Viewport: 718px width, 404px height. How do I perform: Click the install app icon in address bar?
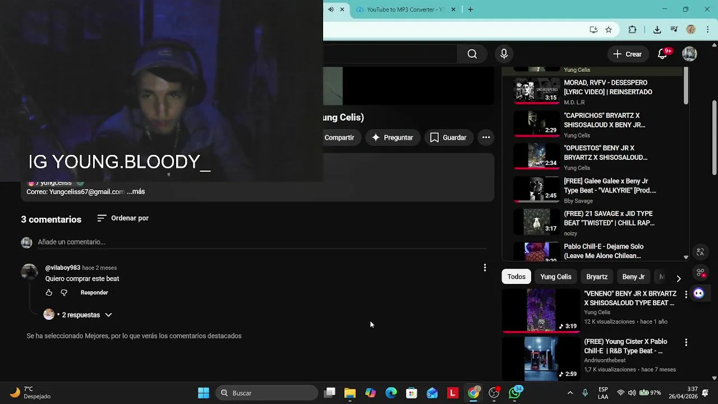[593, 30]
